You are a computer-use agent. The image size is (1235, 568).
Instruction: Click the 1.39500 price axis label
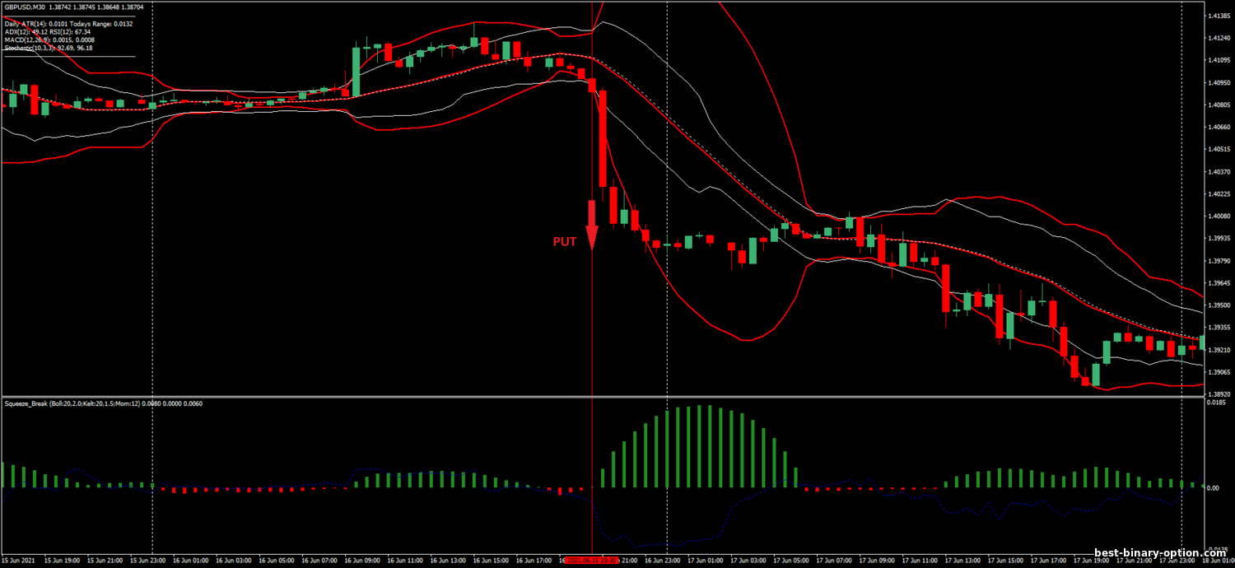pyautogui.click(x=1219, y=305)
